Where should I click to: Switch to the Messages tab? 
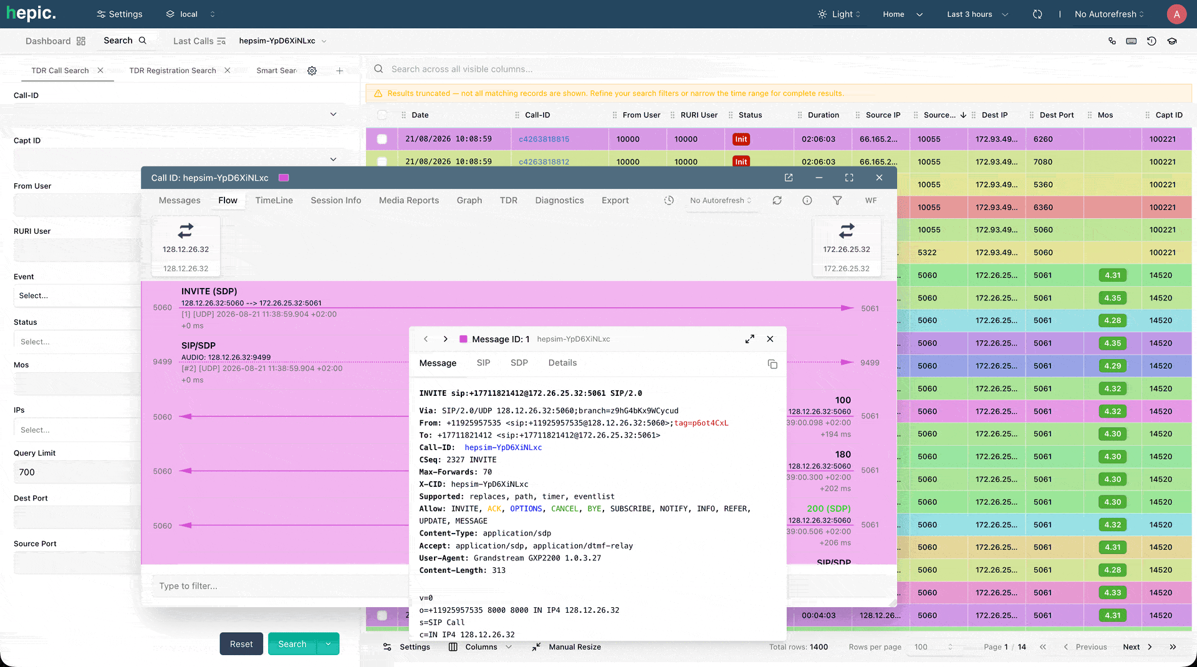[180, 200]
